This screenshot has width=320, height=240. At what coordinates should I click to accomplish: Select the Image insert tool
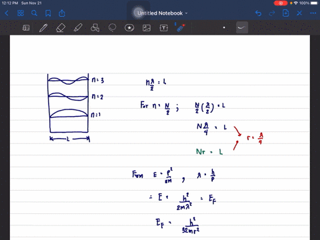click(x=147, y=28)
